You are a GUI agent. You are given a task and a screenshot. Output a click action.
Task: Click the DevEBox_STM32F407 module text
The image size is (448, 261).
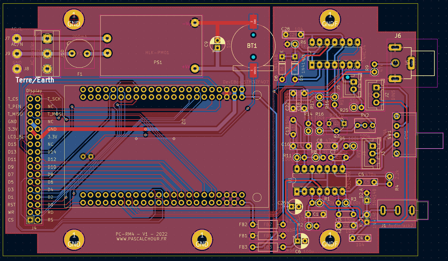click(246, 82)
